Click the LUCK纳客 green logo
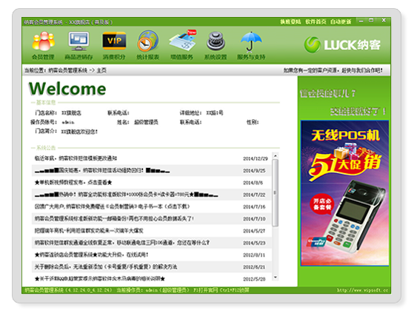414x313 pixels. pos(342,44)
